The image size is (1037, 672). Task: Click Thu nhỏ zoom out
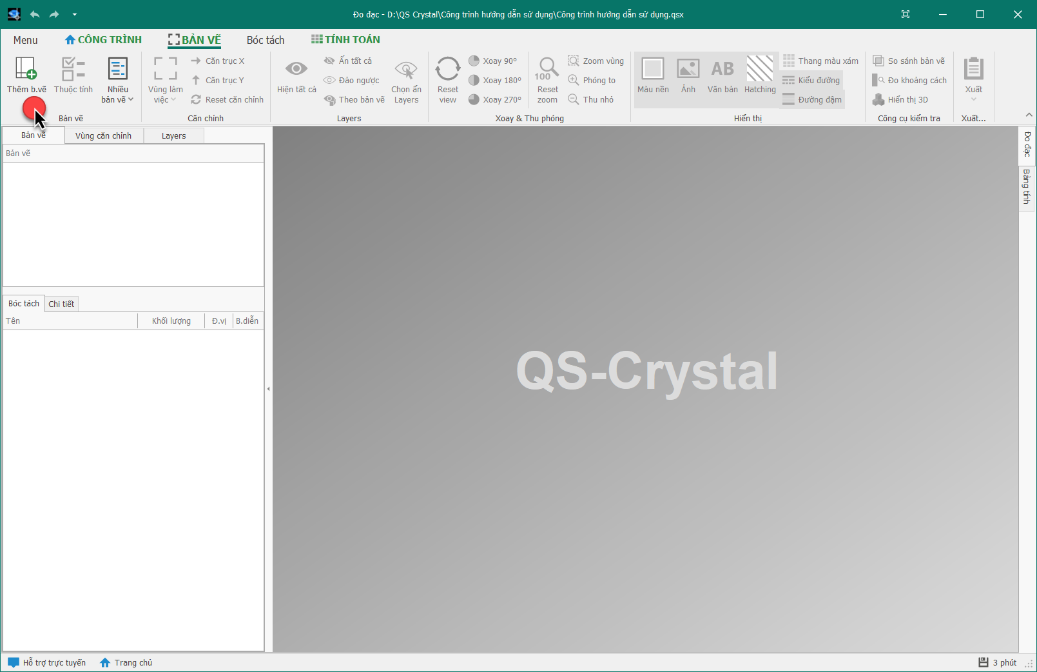point(591,99)
